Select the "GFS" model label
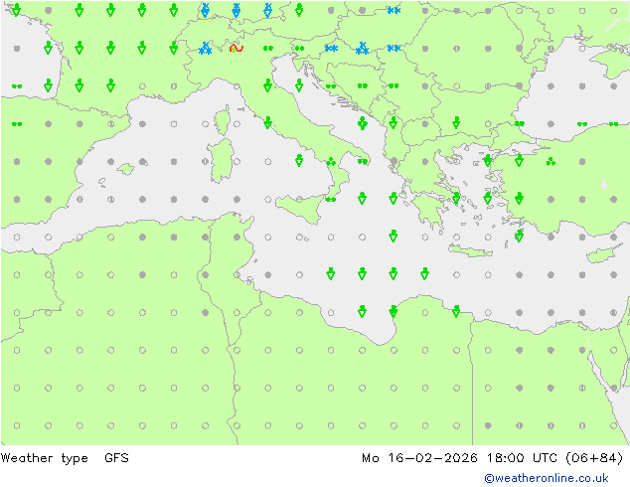 point(116,458)
